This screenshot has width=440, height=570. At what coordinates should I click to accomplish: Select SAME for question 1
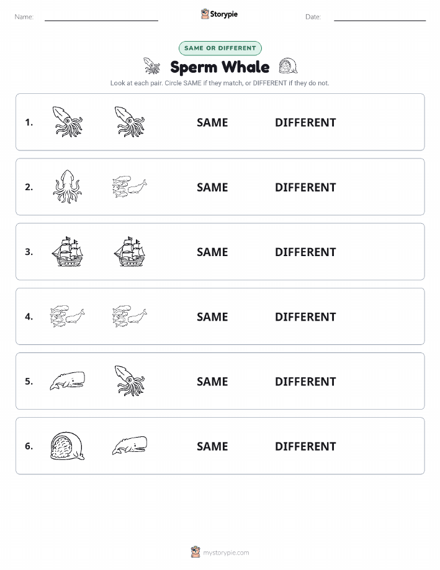(x=212, y=122)
